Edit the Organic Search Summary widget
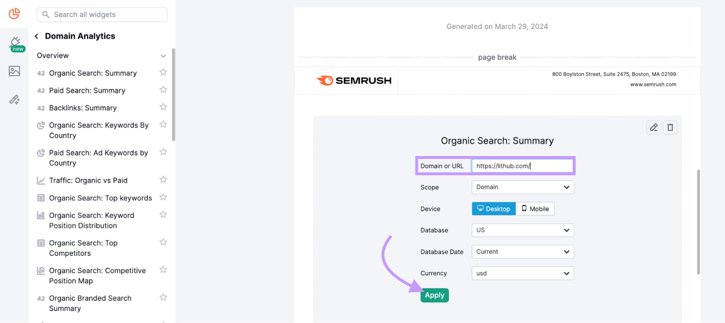Screen dimensions: 725x323 tap(653, 127)
